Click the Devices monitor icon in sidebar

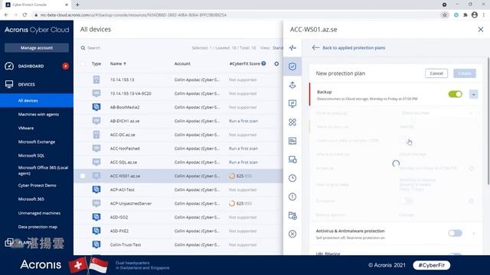point(9,84)
